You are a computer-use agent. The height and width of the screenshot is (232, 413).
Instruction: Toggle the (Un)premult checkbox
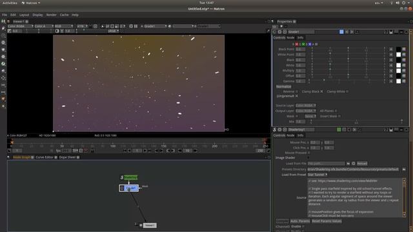tap(297, 96)
